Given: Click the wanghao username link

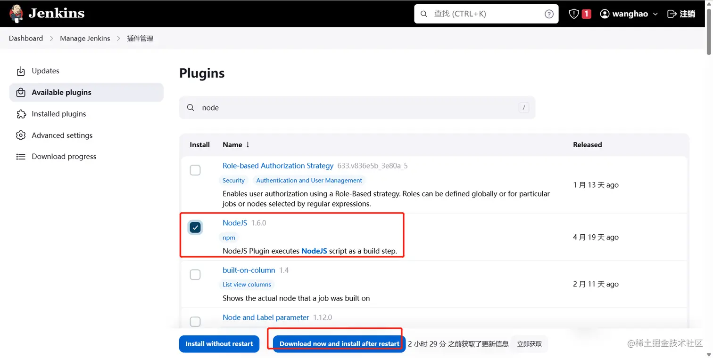Looking at the screenshot, I should point(630,14).
